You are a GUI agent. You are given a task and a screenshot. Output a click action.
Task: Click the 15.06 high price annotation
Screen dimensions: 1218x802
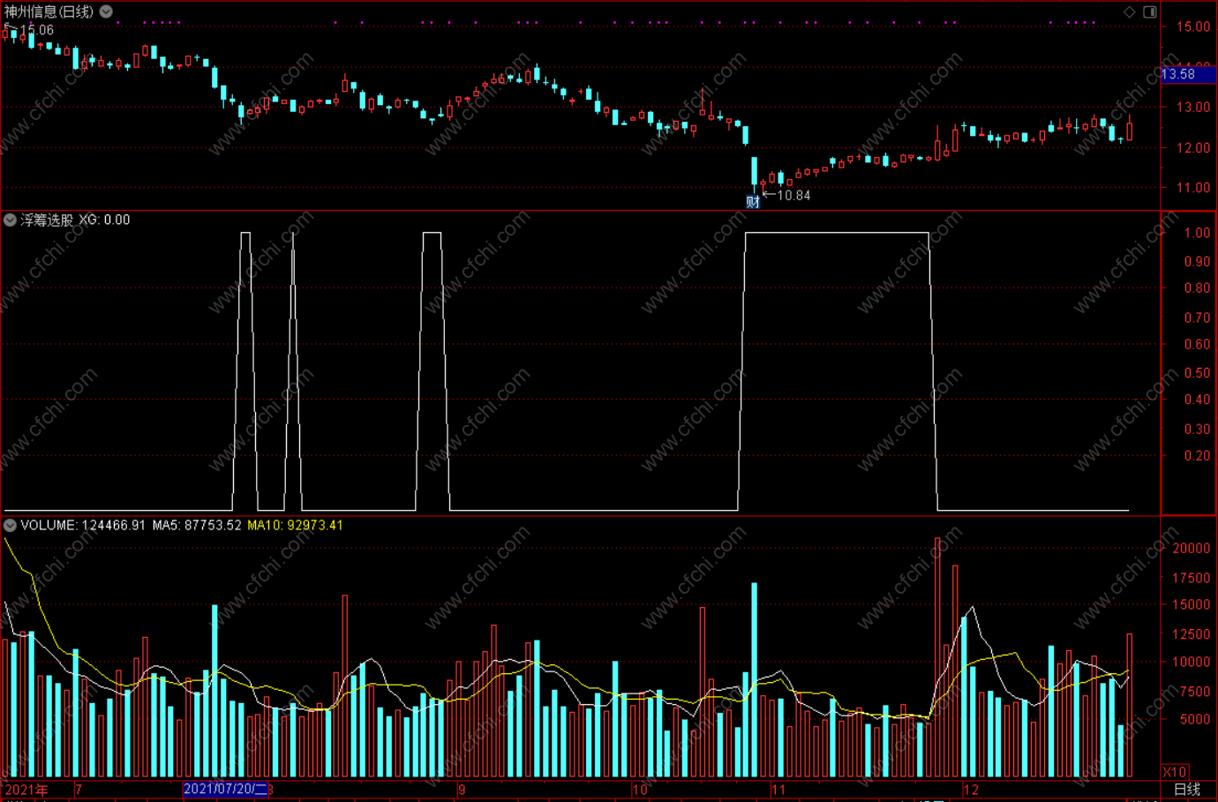pyautogui.click(x=37, y=30)
